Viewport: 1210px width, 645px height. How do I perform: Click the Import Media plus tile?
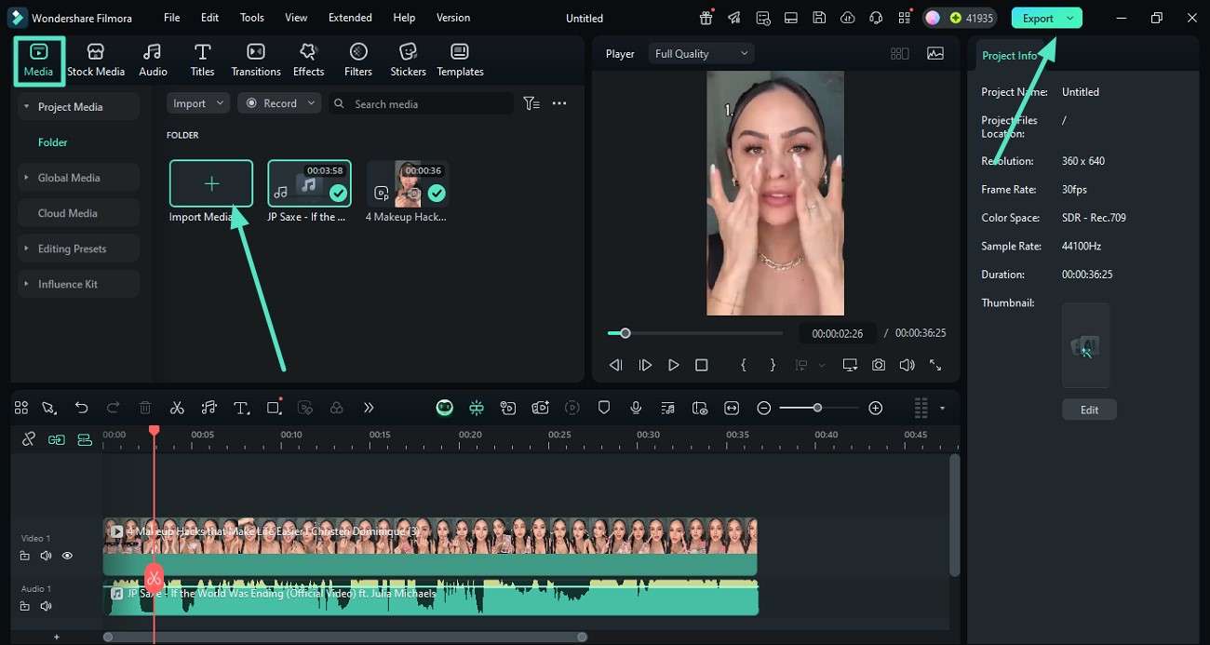click(x=211, y=183)
